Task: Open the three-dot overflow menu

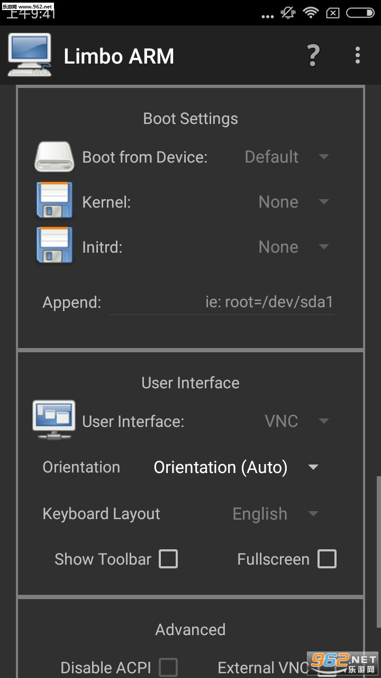Action: tap(358, 55)
